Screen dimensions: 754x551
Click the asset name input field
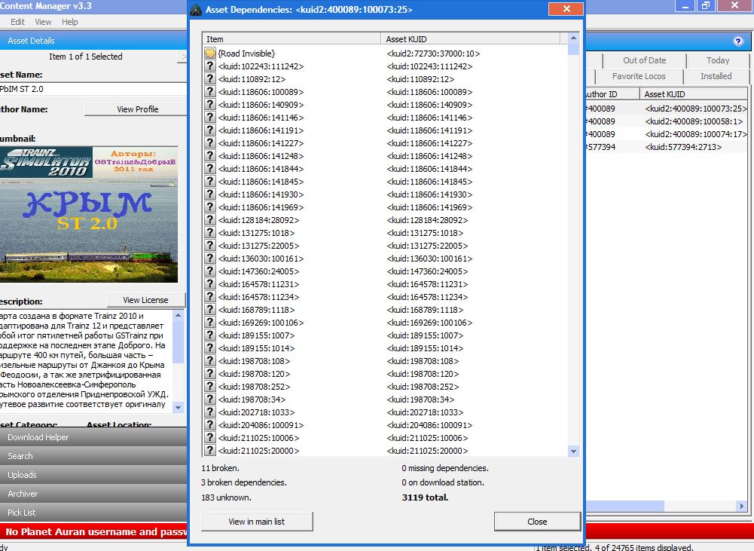coord(93,89)
